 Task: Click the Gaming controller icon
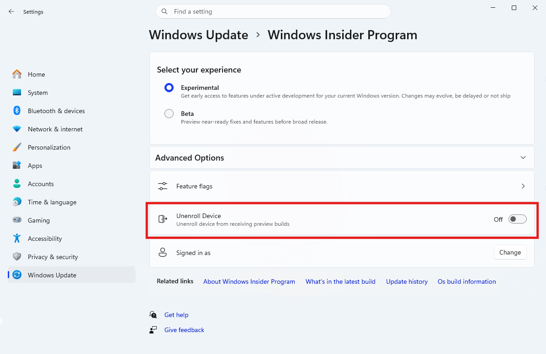[17, 220]
